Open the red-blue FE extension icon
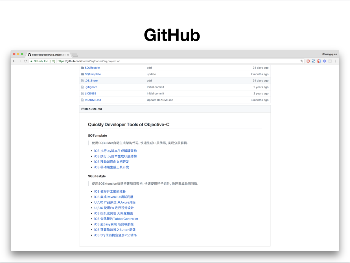 [319, 61]
